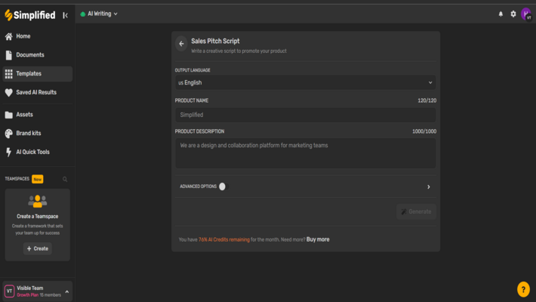The width and height of the screenshot is (536, 302).
Task: Click the Home house icon
Action: click(x=9, y=36)
